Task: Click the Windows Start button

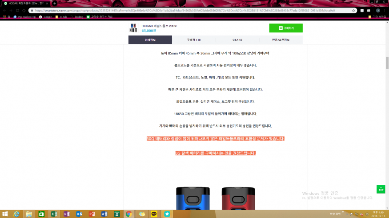Action: pyautogui.click(x=4, y=214)
